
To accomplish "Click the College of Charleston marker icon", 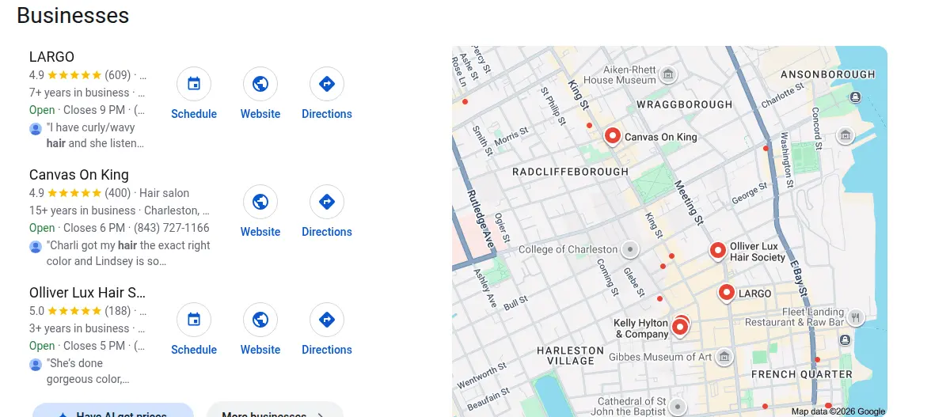I will coord(630,249).
